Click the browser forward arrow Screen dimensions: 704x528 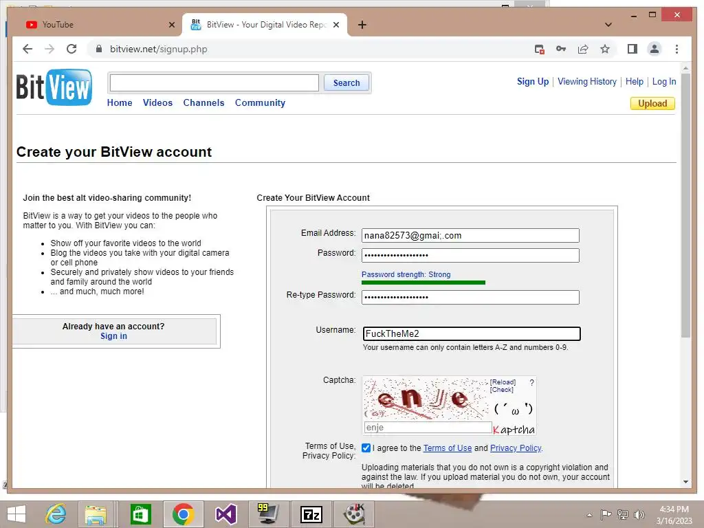(x=49, y=49)
